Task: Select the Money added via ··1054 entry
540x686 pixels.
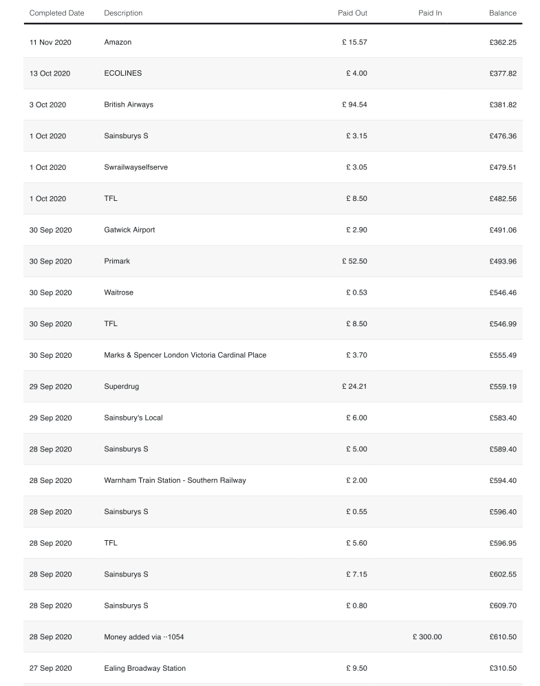Action: (144, 637)
